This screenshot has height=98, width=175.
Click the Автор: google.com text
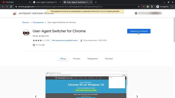41,36
